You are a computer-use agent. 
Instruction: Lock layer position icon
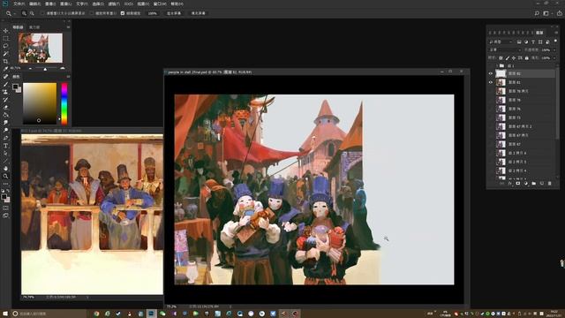pos(514,57)
